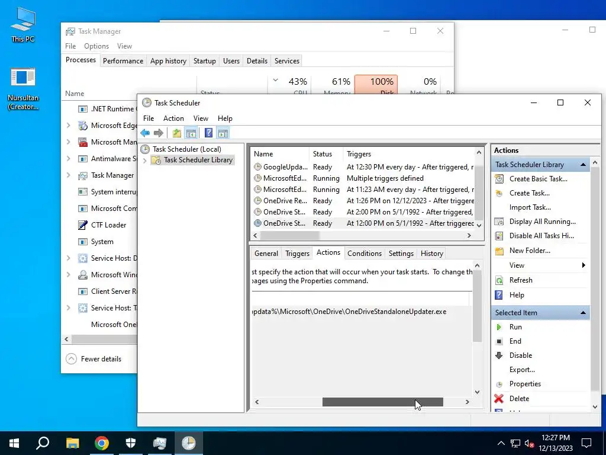
Task: Toggle Show/Hide Console Tree toolbar icon
Action: point(191,133)
